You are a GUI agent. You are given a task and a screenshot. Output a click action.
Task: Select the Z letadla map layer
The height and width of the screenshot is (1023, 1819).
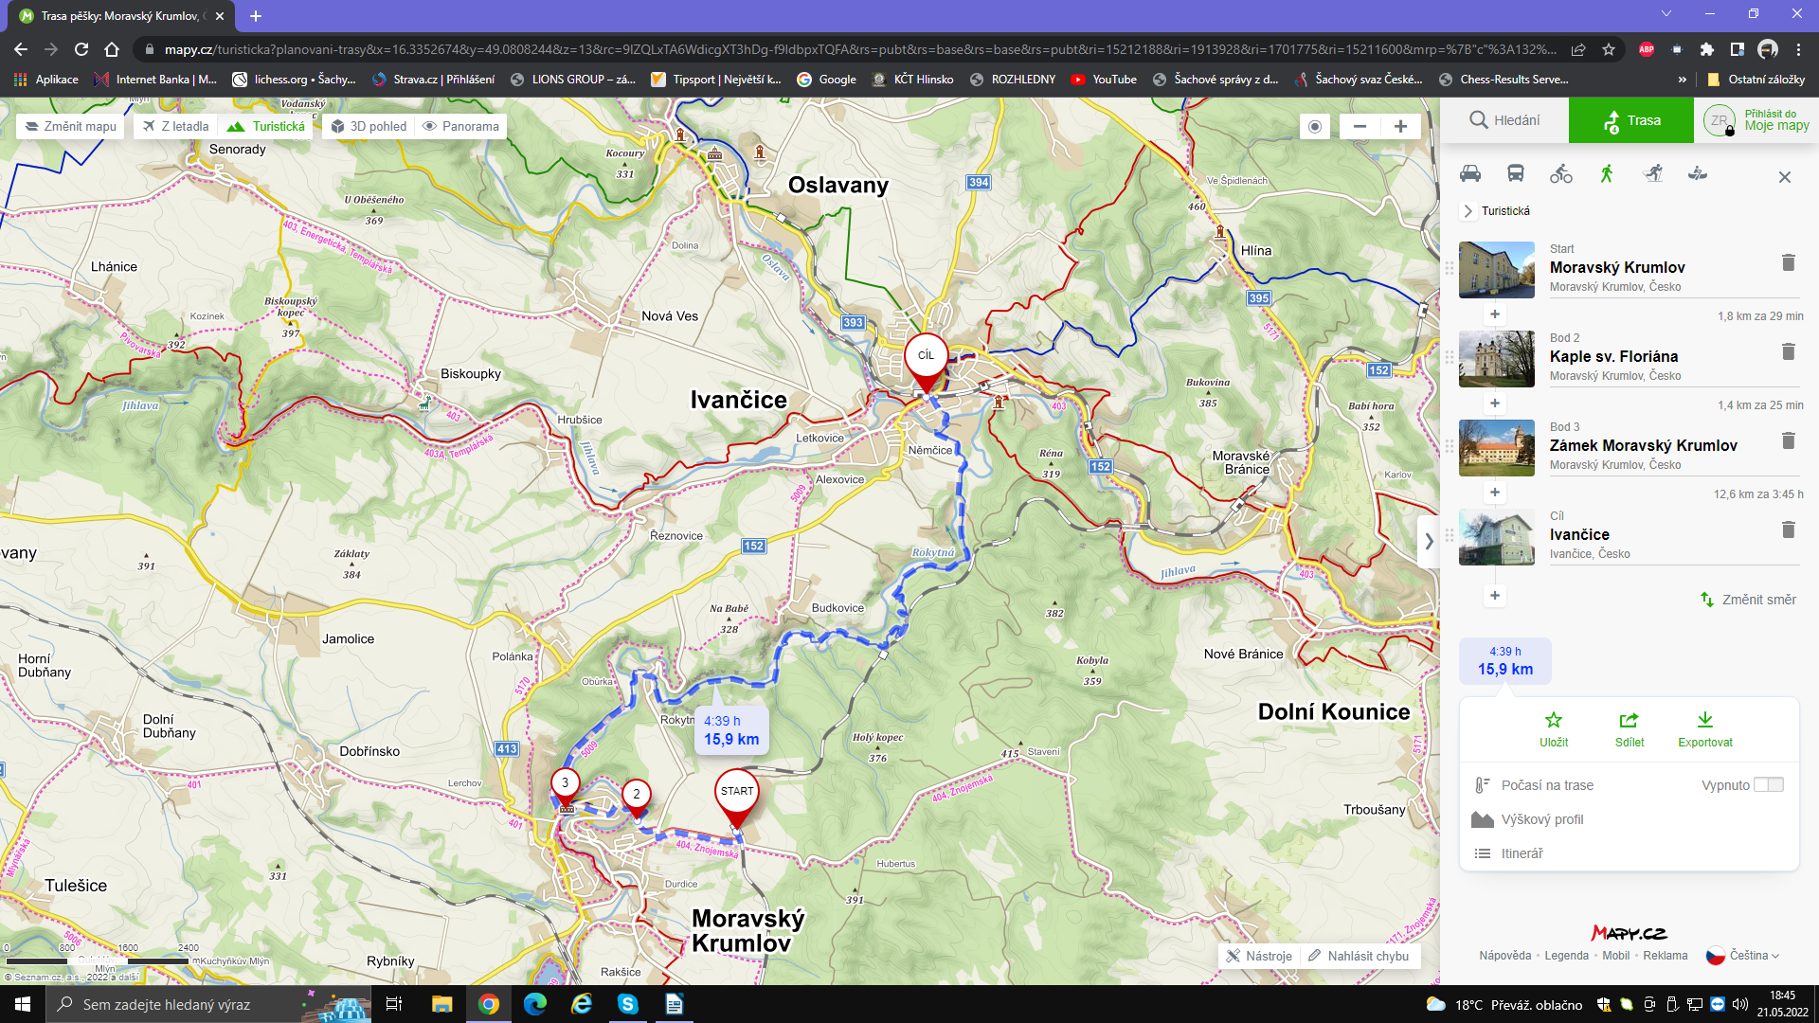(175, 126)
